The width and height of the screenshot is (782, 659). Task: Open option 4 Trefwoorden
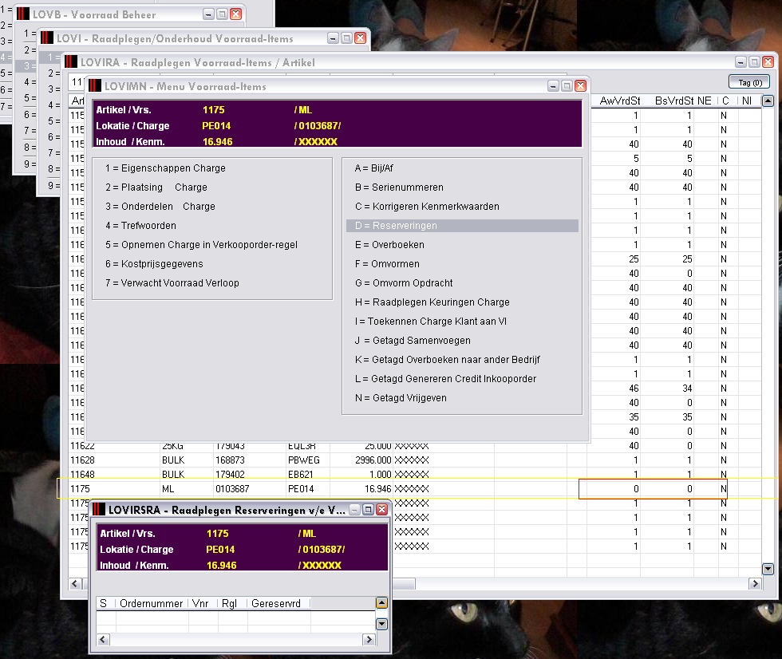(x=140, y=226)
